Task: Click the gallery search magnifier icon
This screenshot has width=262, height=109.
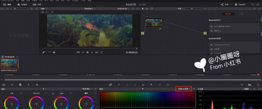Action: 31,9
